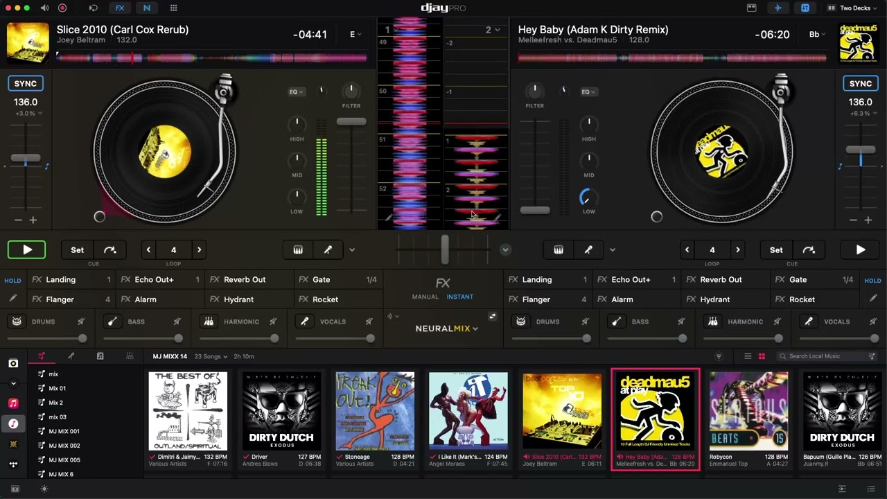Enable SYNC on the right deck
This screenshot has width=887, height=499.
861,84
